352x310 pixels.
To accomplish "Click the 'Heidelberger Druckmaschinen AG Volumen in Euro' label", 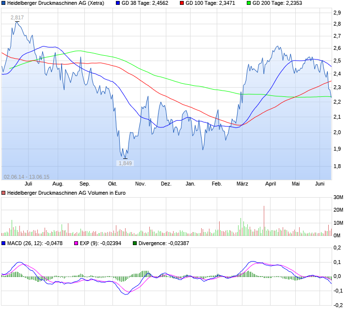I will click(66, 193).
